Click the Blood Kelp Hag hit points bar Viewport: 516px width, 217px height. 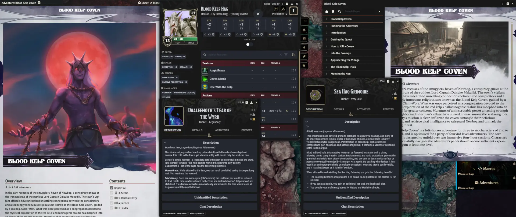click(x=185, y=39)
